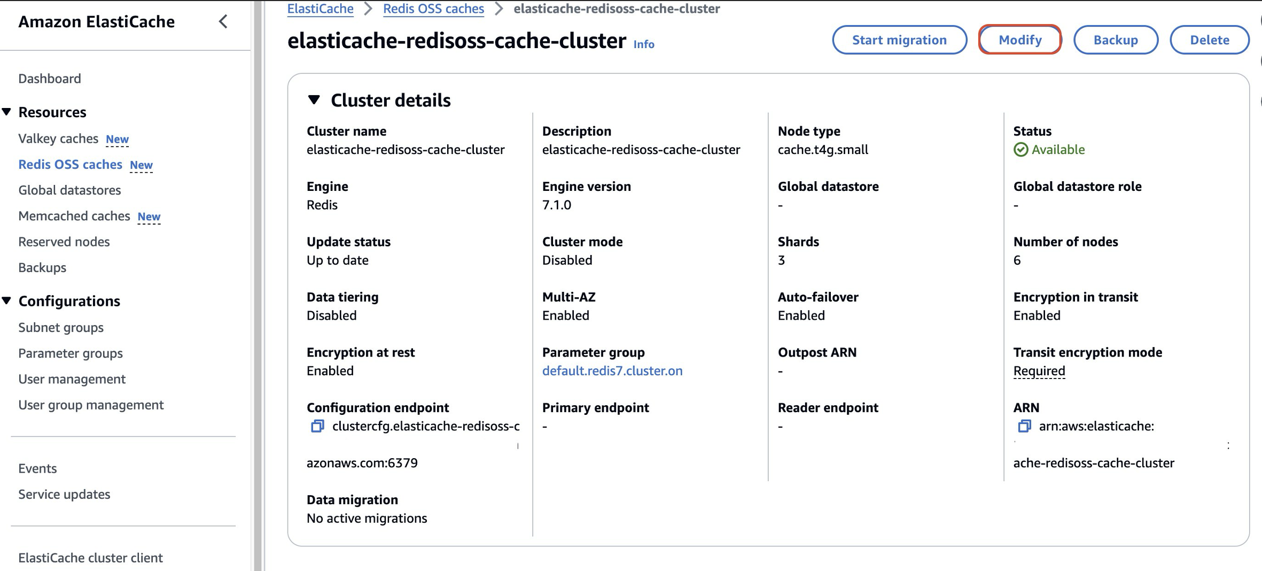Open Valkey caches in sidebar
This screenshot has width=1262, height=571.
pos(58,138)
